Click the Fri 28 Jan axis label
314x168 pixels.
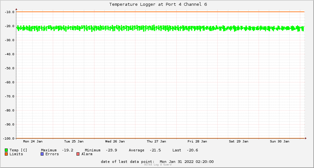197,141
